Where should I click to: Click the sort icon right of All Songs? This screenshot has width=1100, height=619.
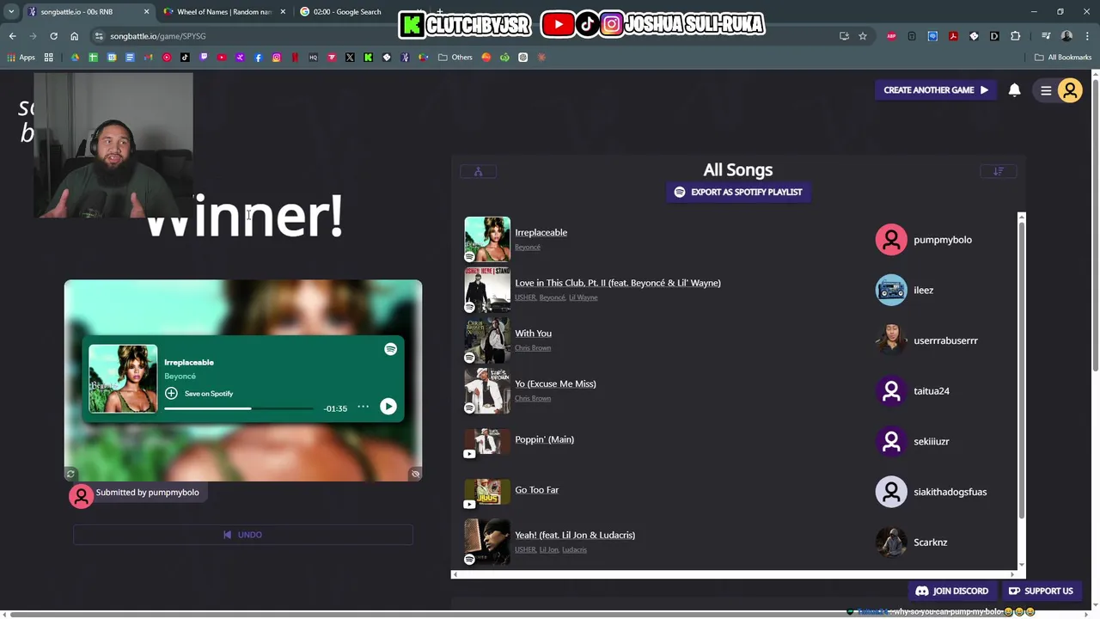pyautogui.click(x=998, y=171)
